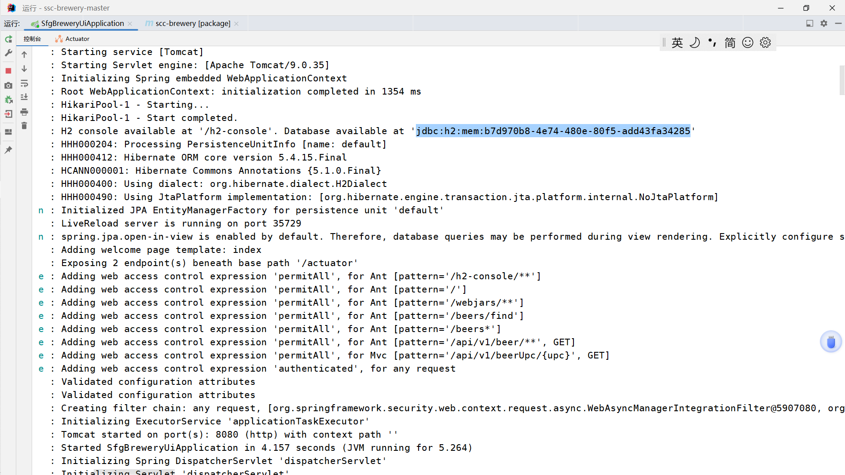Click the vertical scrollbar thumb of console

pos(841,80)
